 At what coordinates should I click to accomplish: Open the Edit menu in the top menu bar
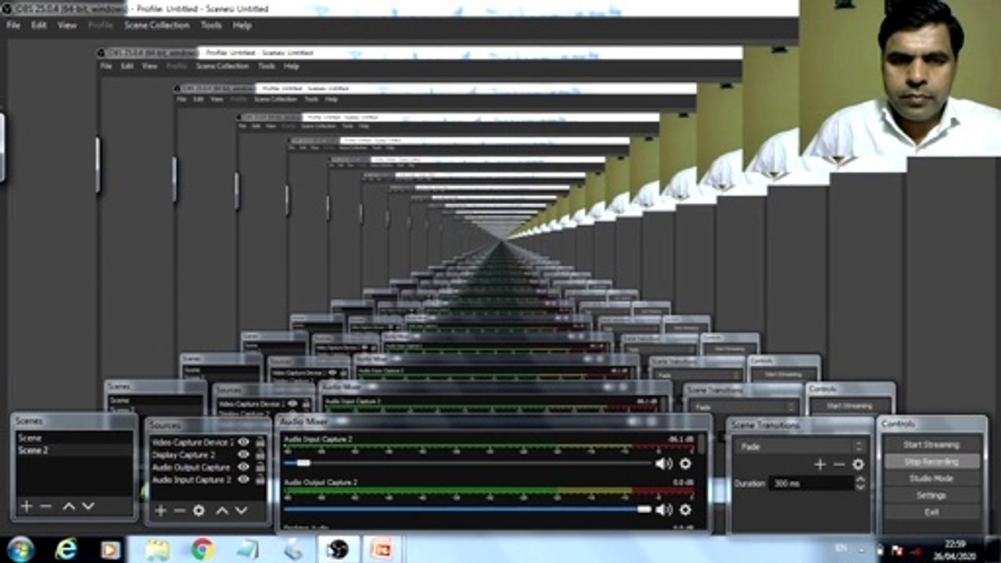[x=39, y=25]
